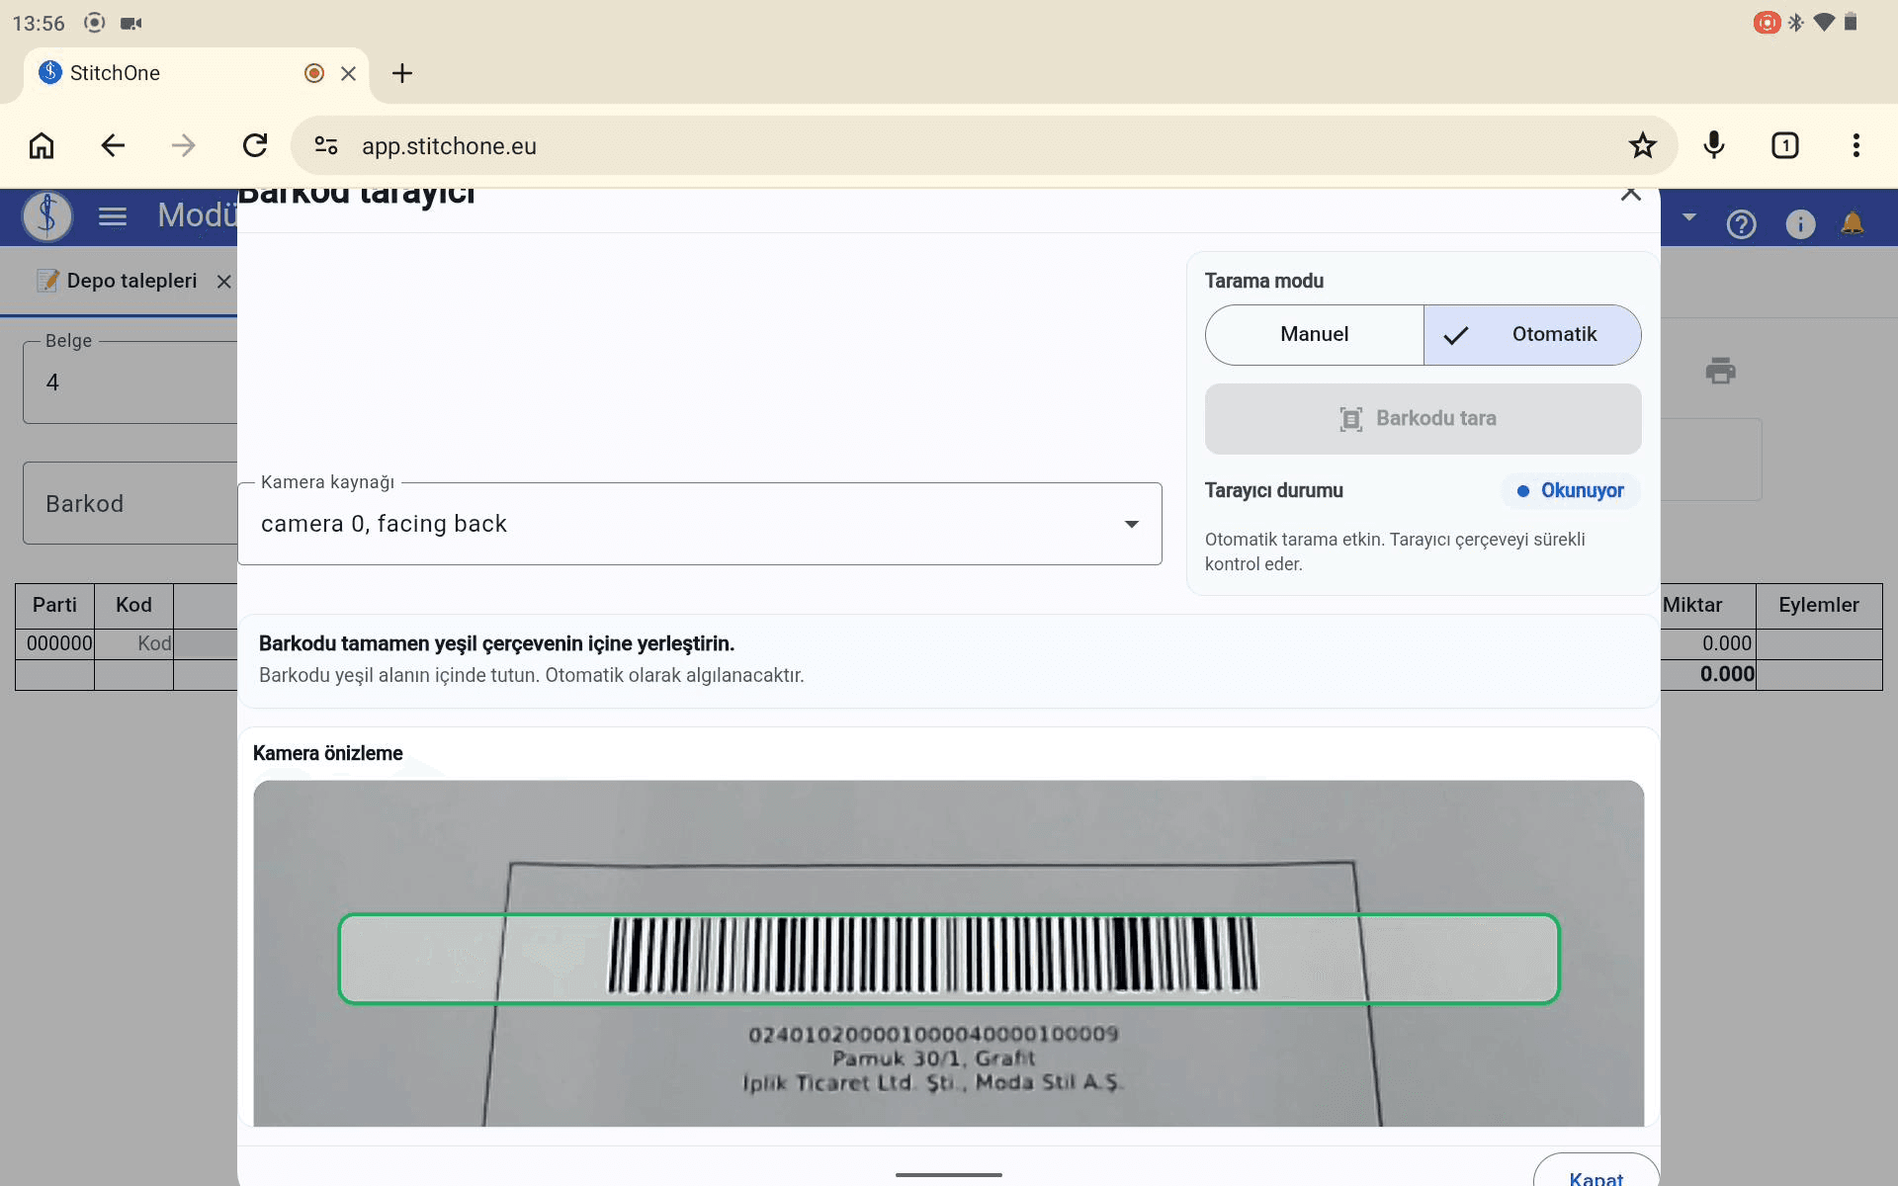Click the Parti column header
The height and width of the screenshot is (1186, 1898).
pyautogui.click(x=54, y=606)
